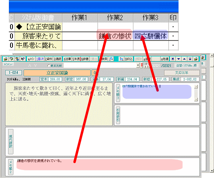Open the 2資料 tab
This screenshot has width=214, height=178.
click(49, 59)
